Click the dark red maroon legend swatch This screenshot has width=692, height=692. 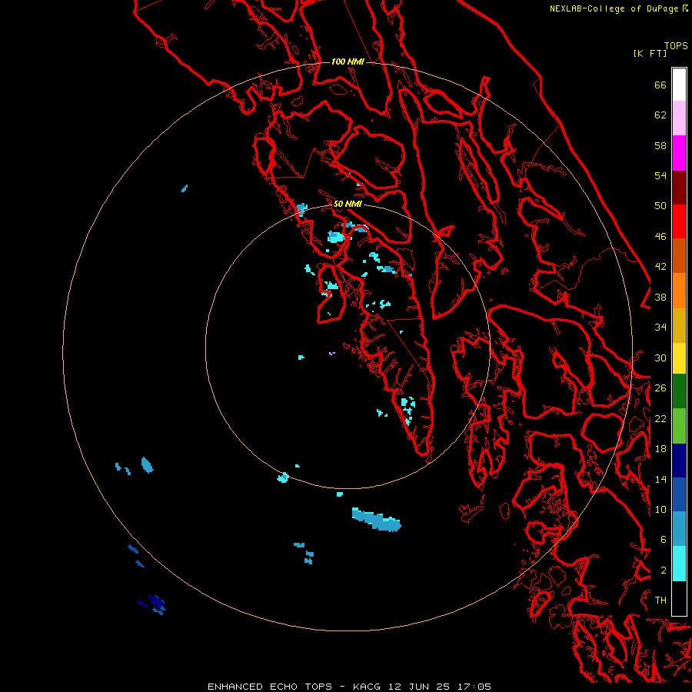click(x=679, y=188)
